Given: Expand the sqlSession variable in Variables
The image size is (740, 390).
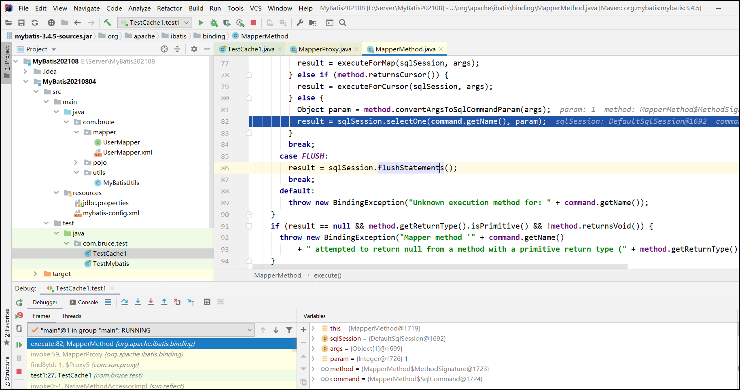Looking at the screenshot, I should click(313, 338).
